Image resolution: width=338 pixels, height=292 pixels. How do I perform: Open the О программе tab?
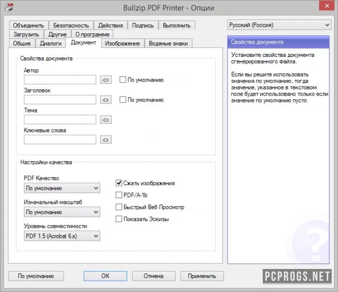pos(92,34)
